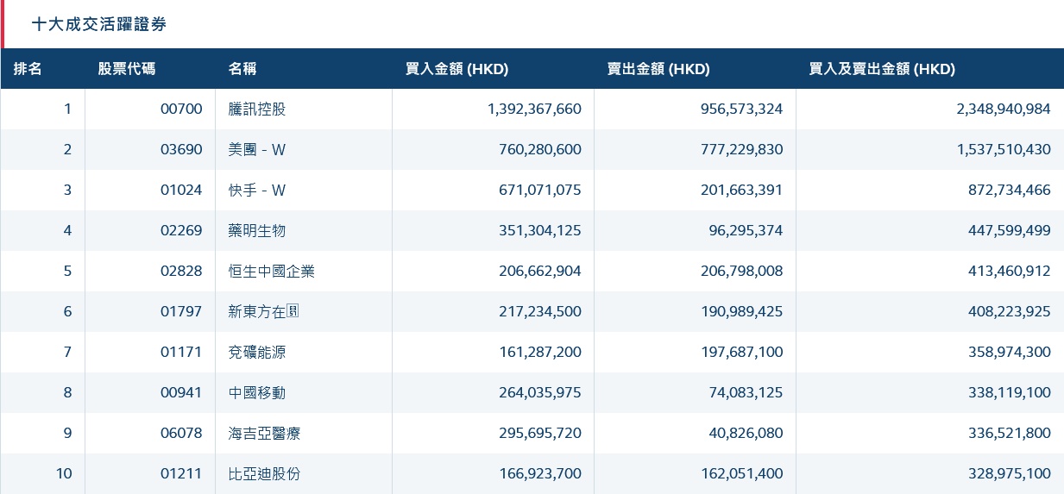This screenshot has width=1064, height=494.
Task: Click the stock name 中國移動
Action: tap(257, 393)
